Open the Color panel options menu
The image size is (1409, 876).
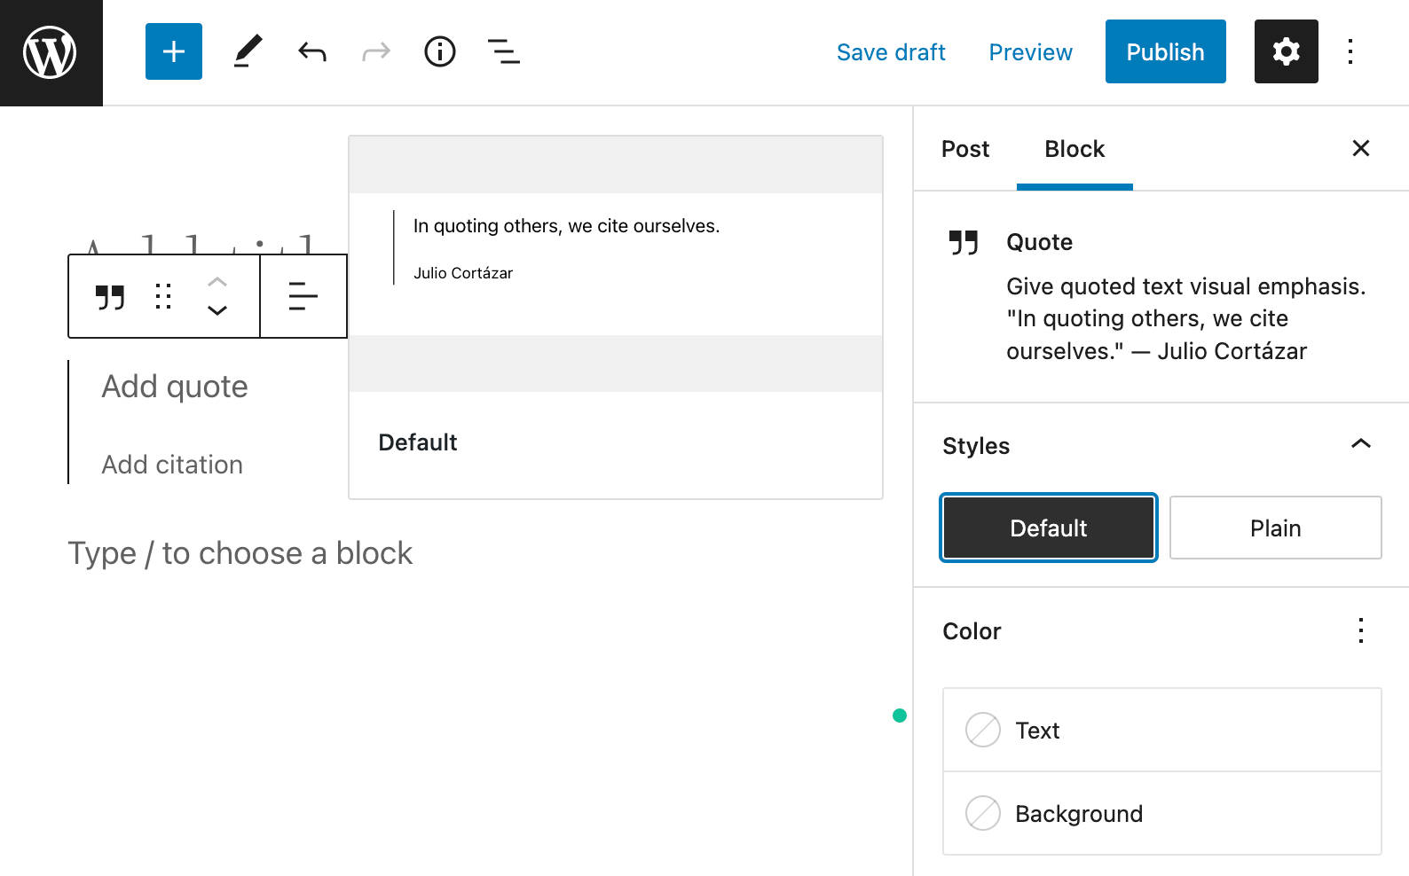1361,630
